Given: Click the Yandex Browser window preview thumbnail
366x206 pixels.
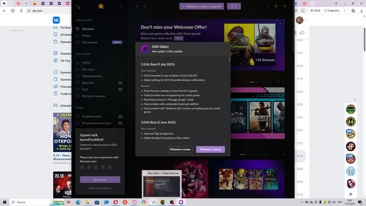Looking at the screenshot, I should [161, 184].
